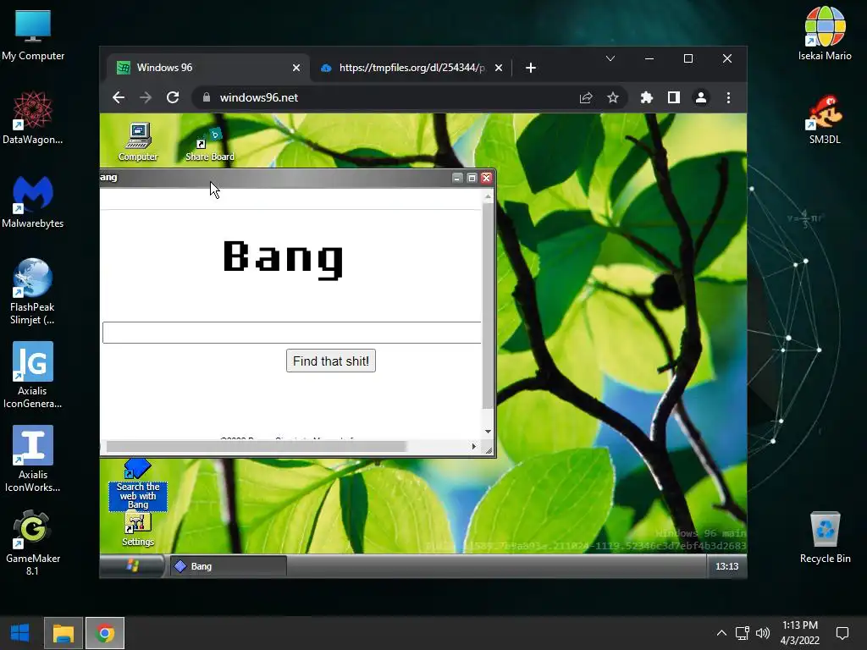Click Bang window scroll right arrow
The width and height of the screenshot is (867, 650).
click(x=474, y=447)
